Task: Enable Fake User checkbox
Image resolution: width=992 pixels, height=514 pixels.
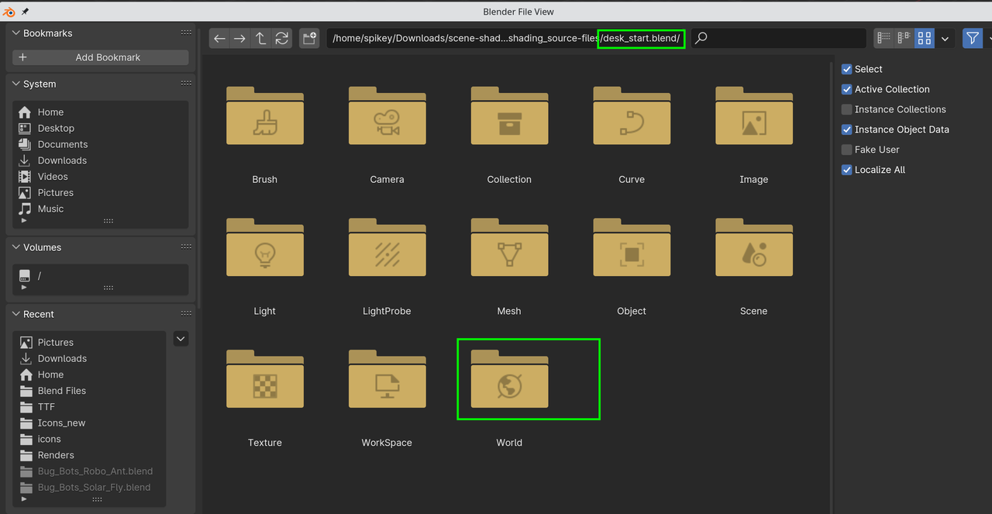Action: click(x=847, y=150)
